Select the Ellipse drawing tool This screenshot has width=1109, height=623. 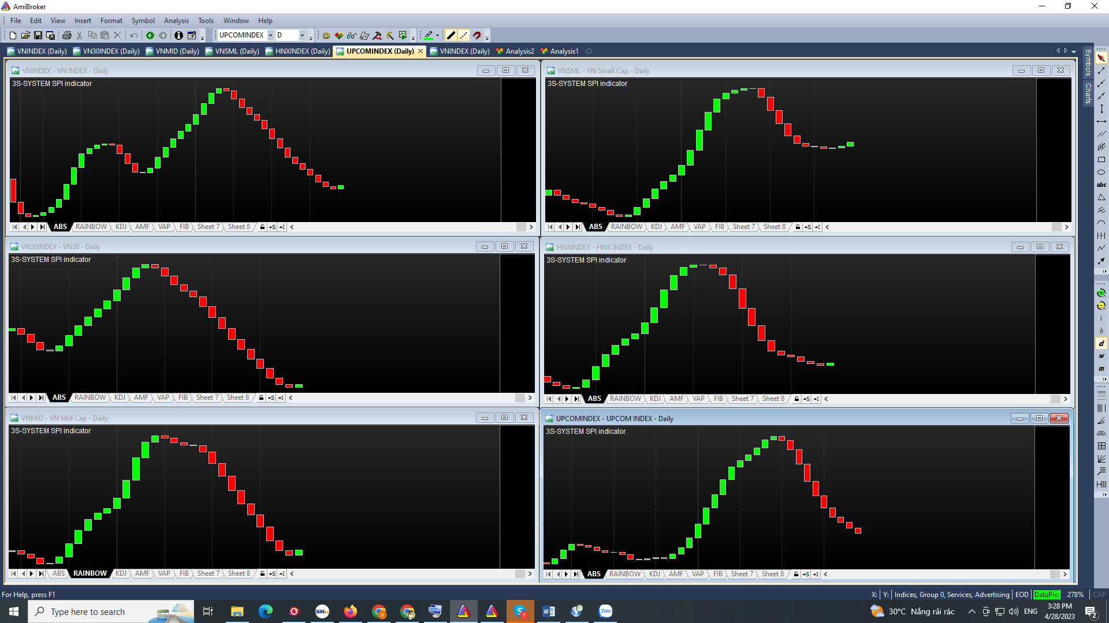[x=1101, y=172]
